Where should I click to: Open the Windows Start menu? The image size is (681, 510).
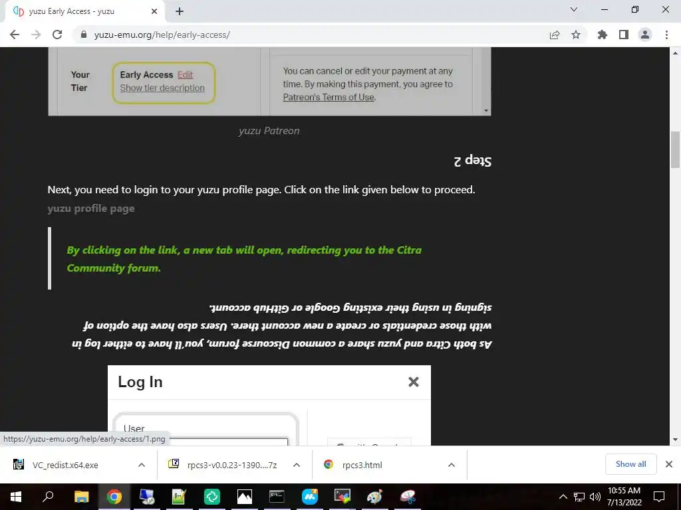(x=16, y=497)
